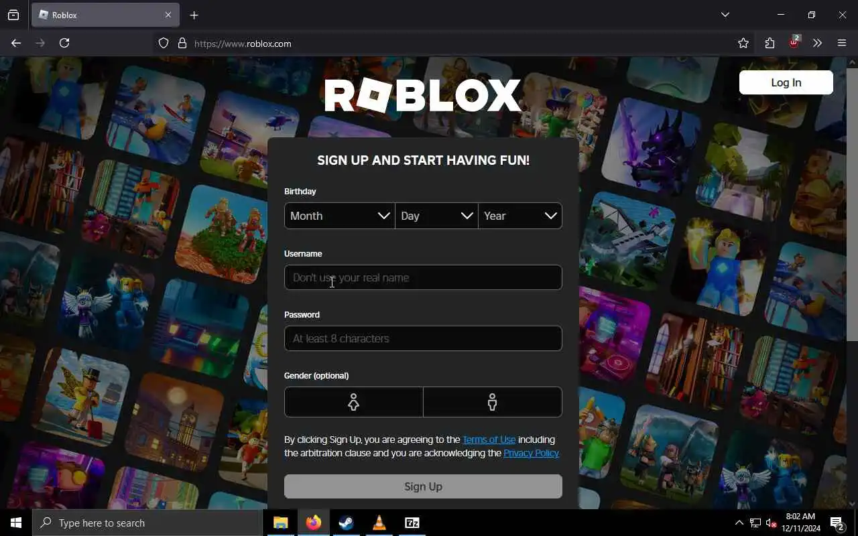Open 7-Zip from the taskbar
Image resolution: width=858 pixels, height=536 pixels.
tap(412, 523)
